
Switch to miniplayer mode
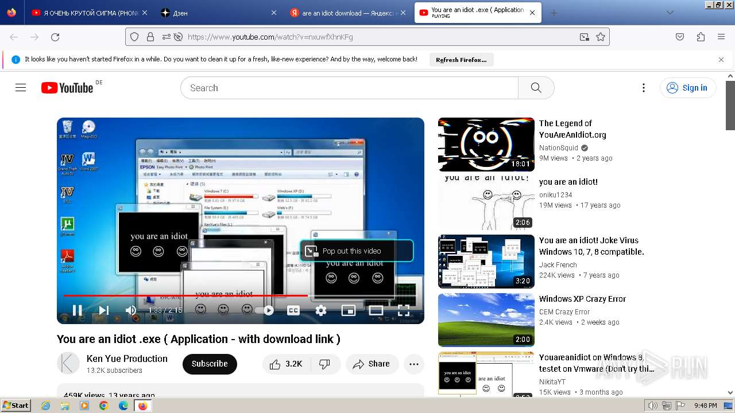pos(349,310)
